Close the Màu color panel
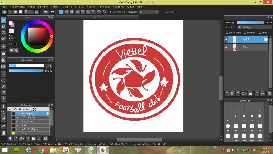 point(52,17)
